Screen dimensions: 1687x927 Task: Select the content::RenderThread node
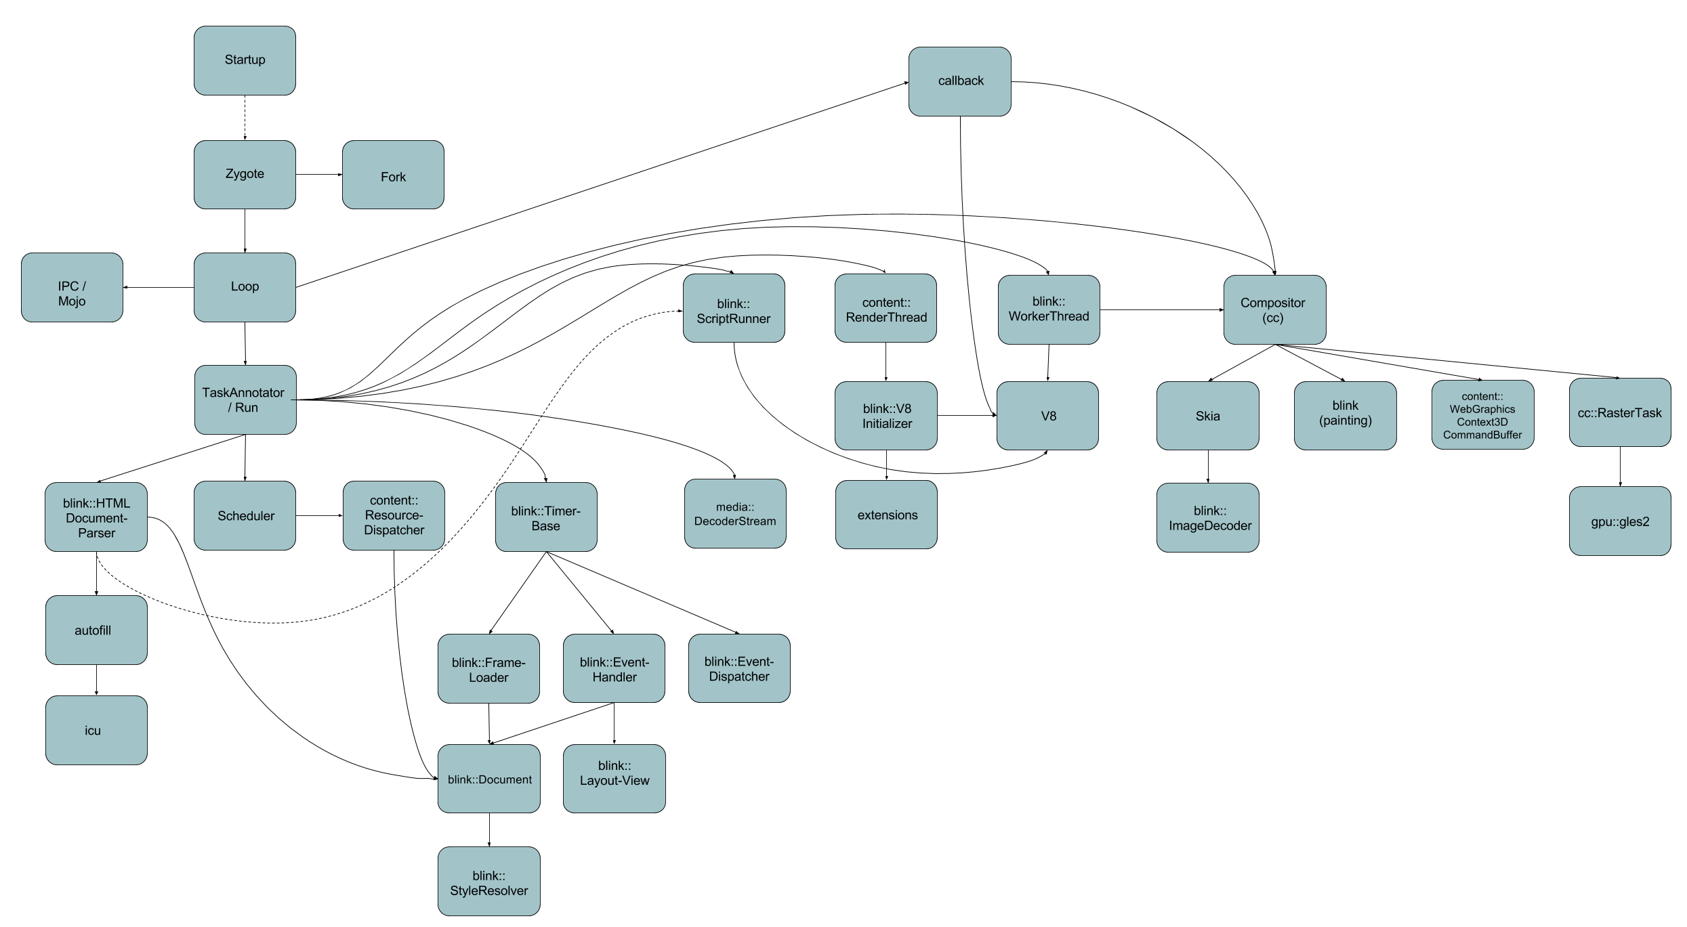(x=884, y=309)
